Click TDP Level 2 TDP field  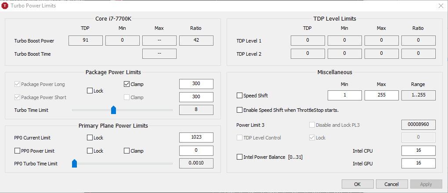(x=308, y=54)
